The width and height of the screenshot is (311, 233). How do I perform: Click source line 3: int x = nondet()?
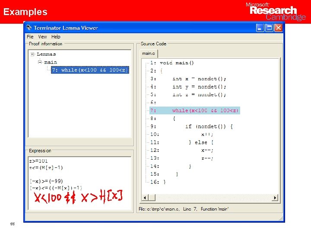(188, 79)
